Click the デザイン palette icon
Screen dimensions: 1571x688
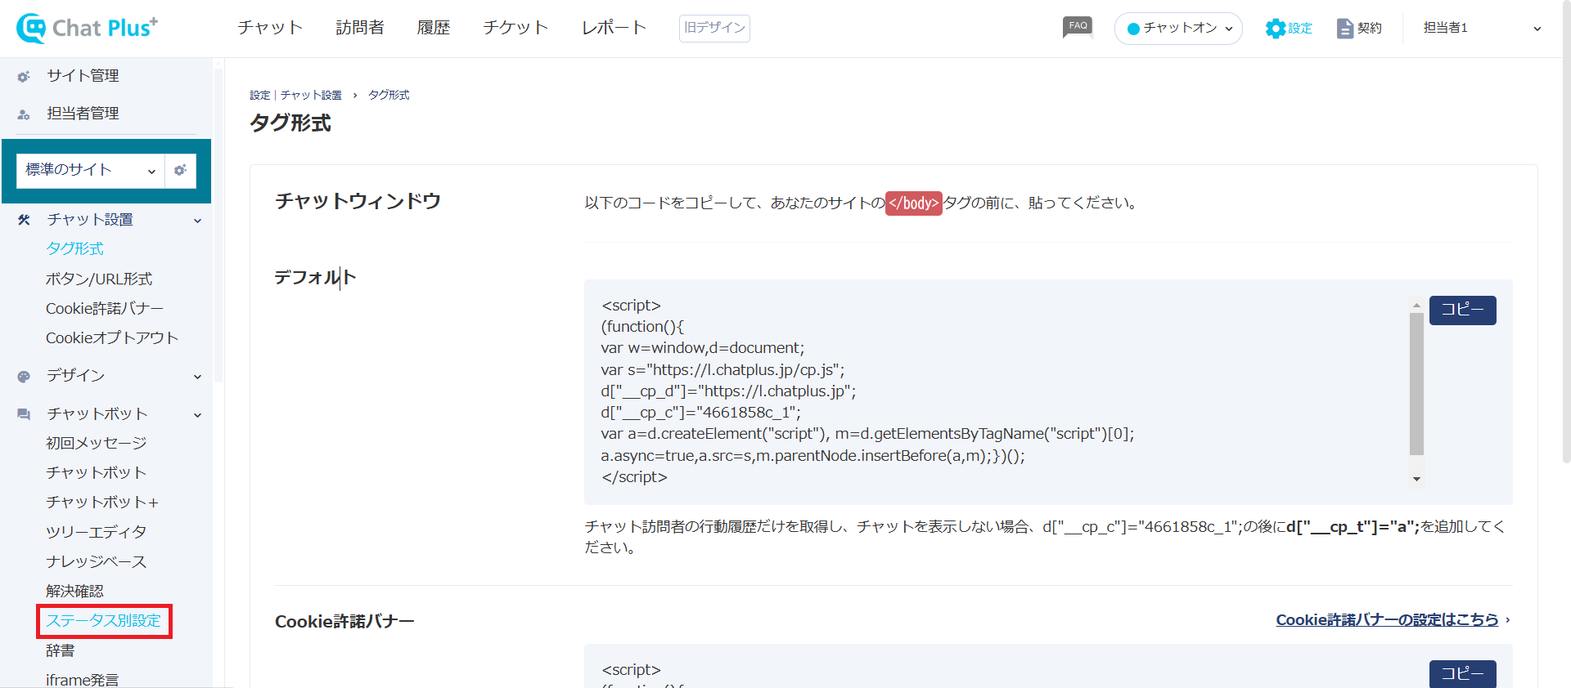[24, 377]
